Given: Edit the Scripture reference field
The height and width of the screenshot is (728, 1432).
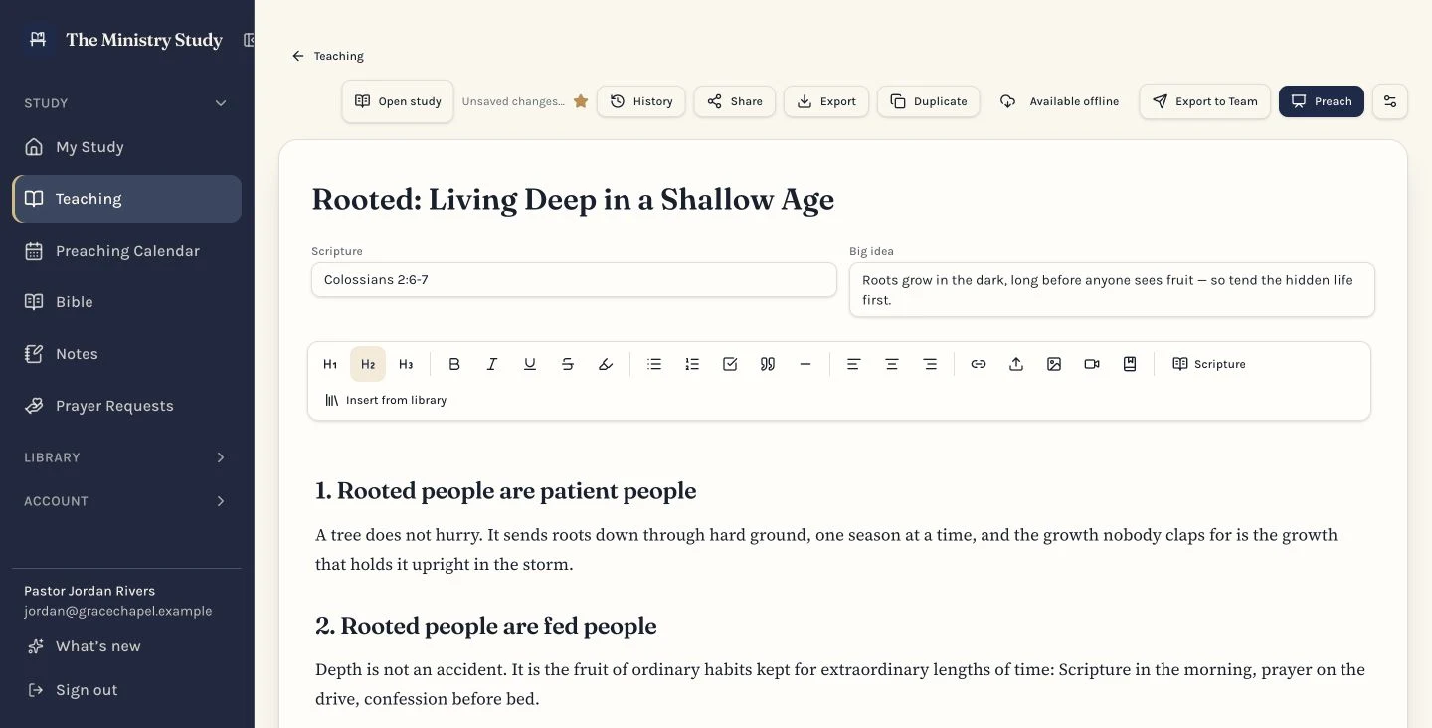Looking at the screenshot, I should pyautogui.click(x=574, y=279).
